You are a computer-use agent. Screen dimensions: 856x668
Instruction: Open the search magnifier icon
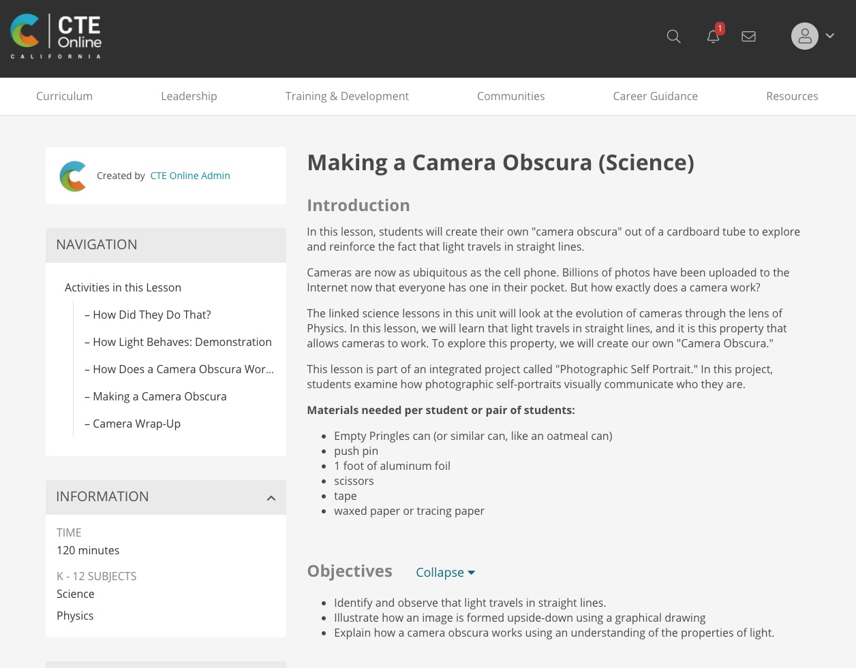point(673,37)
